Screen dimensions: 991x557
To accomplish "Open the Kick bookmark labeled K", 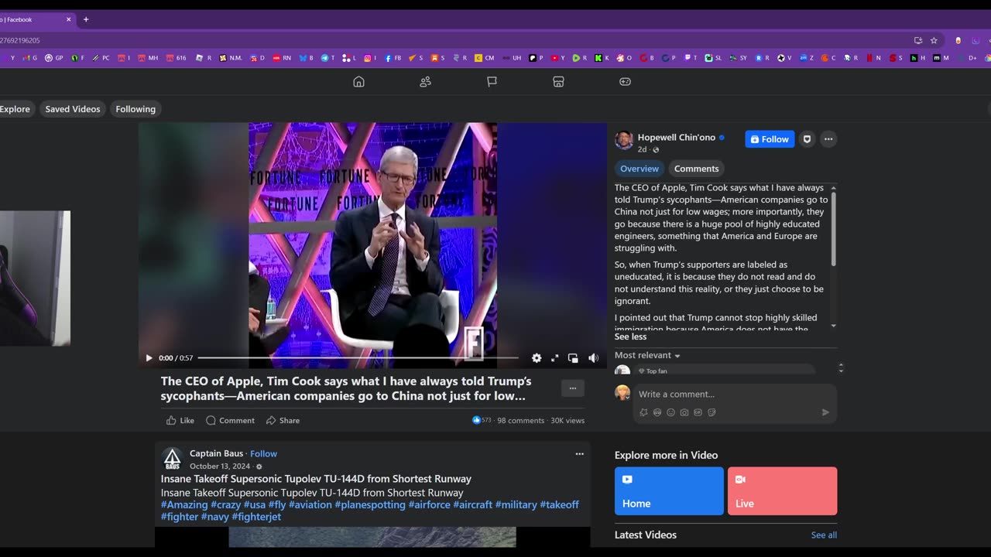I will click(602, 58).
